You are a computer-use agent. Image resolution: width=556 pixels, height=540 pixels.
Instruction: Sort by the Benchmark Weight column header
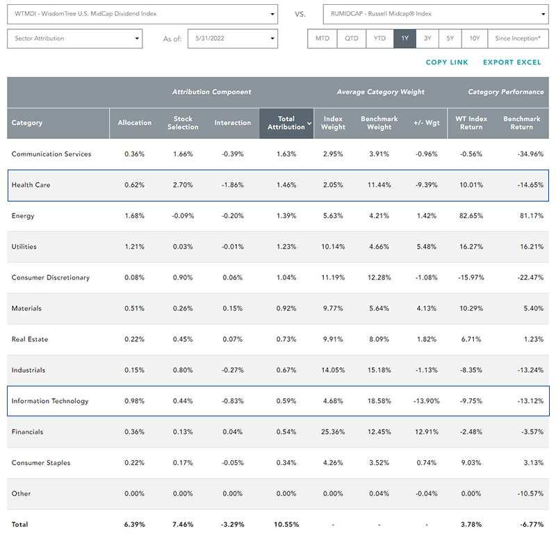click(379, 123)
